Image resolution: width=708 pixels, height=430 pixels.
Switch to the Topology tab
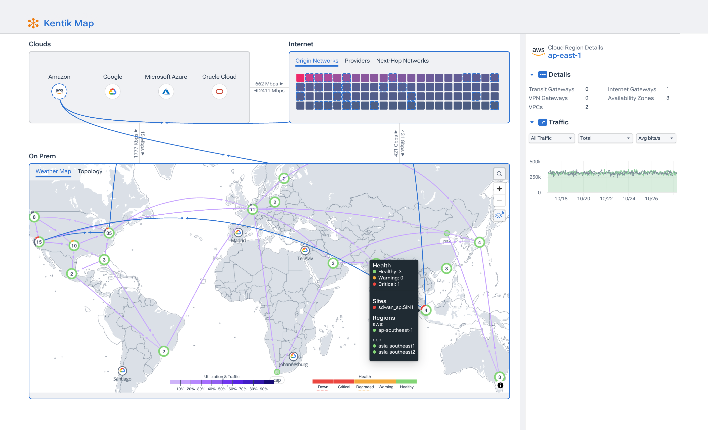90,171
